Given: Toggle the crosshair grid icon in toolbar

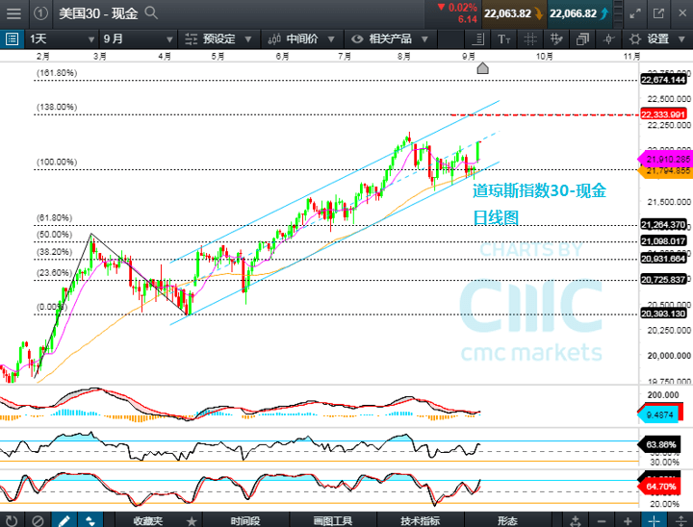Looking at the screenshot, I should click(x=531, y=39).
